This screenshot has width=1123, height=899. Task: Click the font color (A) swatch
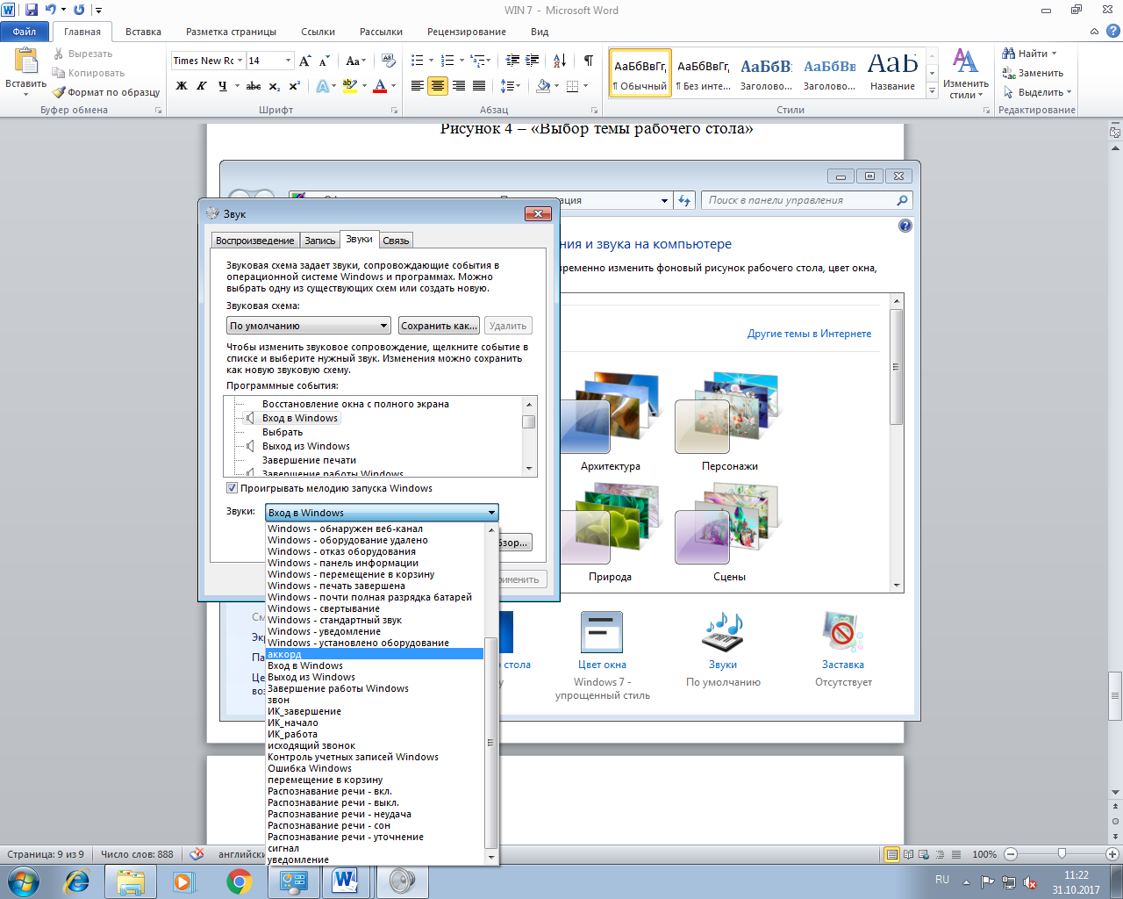pos(380,86)
